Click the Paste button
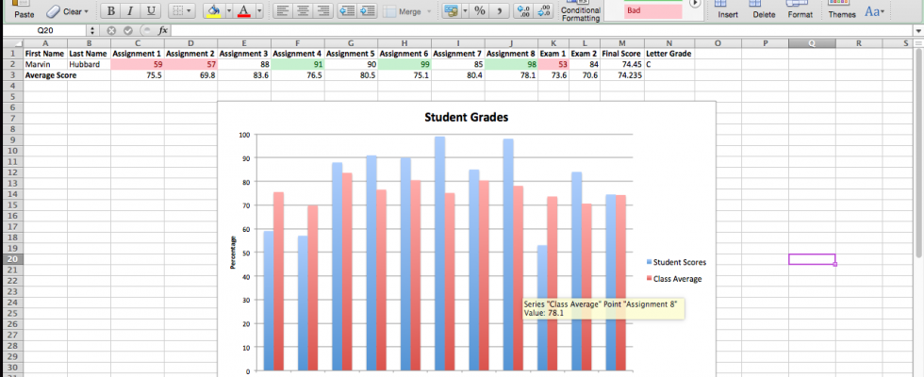Image resolution: width=924 pixels, height=377 pixels. [25, 11]
